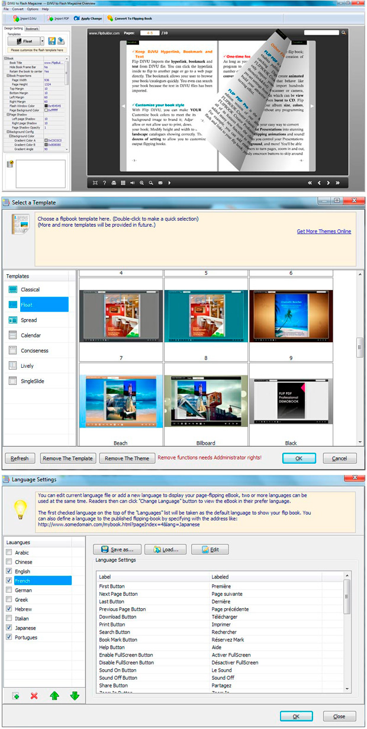Screen dimensions: 367x729
Task: Uncheck the Hebrew language checkbox
Action: [x=8, y=609]
